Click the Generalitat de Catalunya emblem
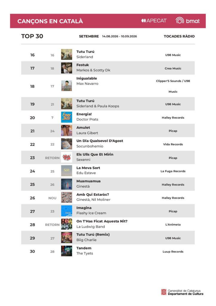Screen dimensions: 216x306 163,292
